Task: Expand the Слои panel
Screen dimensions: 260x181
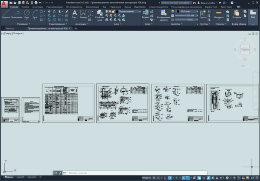Action: pos(117,24)
